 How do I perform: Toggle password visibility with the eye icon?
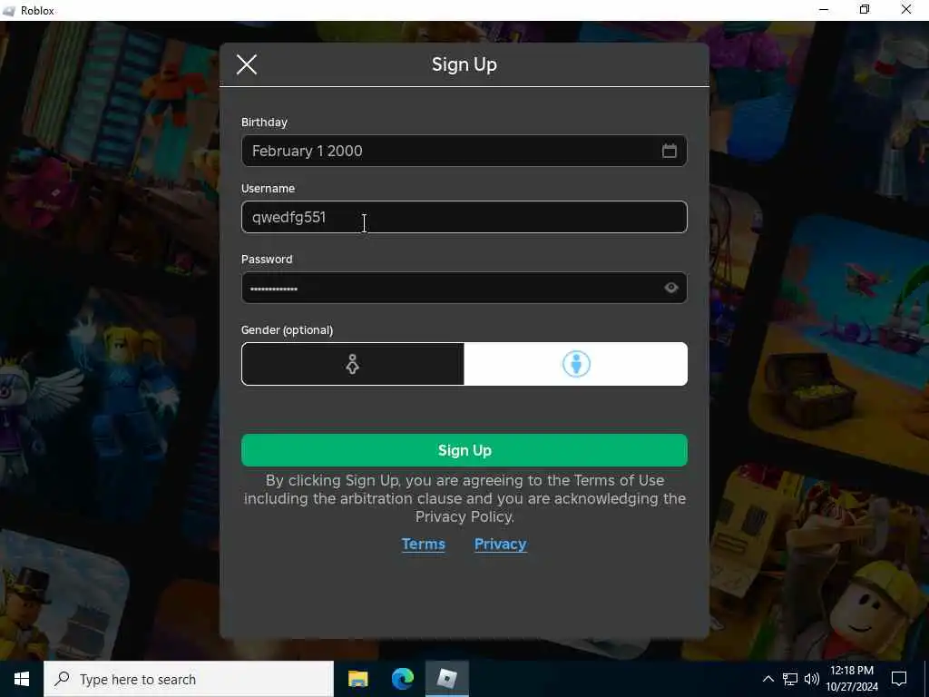[x=670, y=288]
